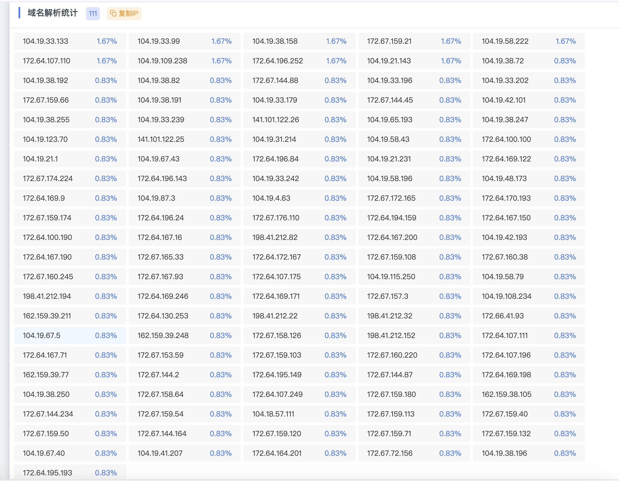Select the 172.64.167.200 entry
The image size is (619, 481).
pos(414,237)
